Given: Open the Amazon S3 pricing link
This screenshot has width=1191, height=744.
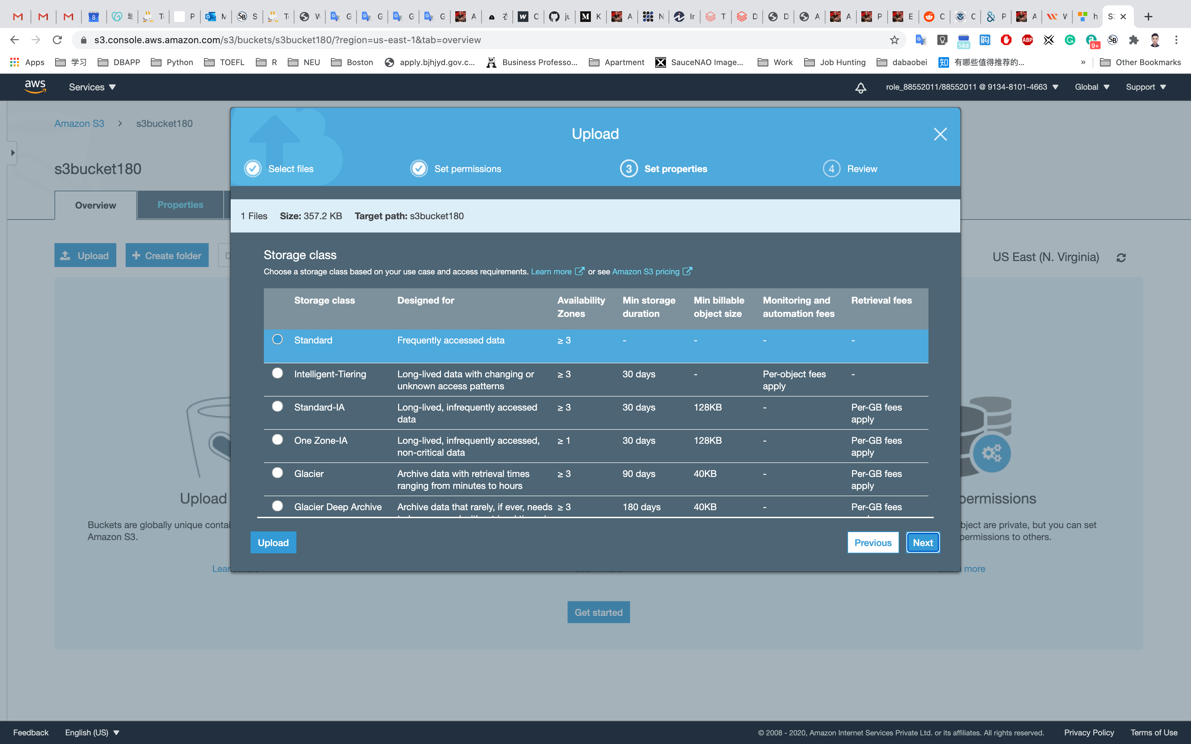Looking at the screenshot, I should pos(645,272).
